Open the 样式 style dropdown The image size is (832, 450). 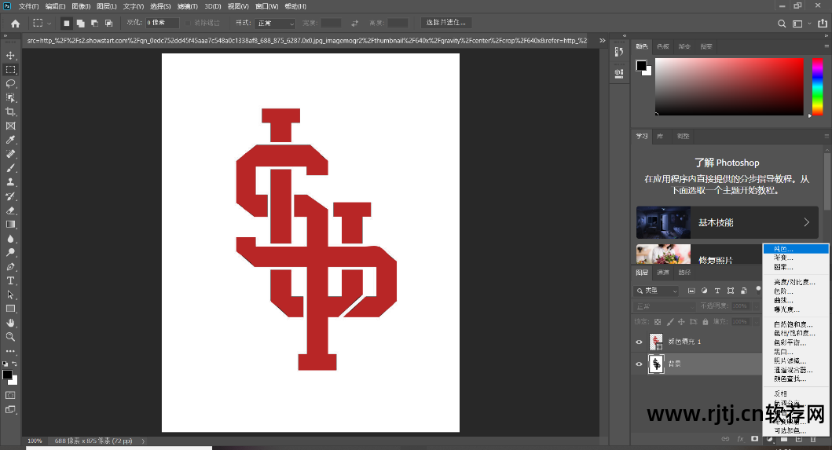click(x=275, y=24)
